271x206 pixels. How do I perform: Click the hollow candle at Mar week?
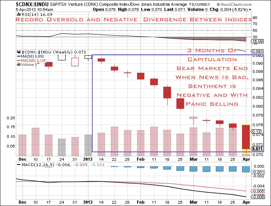[x=193, y=118]
